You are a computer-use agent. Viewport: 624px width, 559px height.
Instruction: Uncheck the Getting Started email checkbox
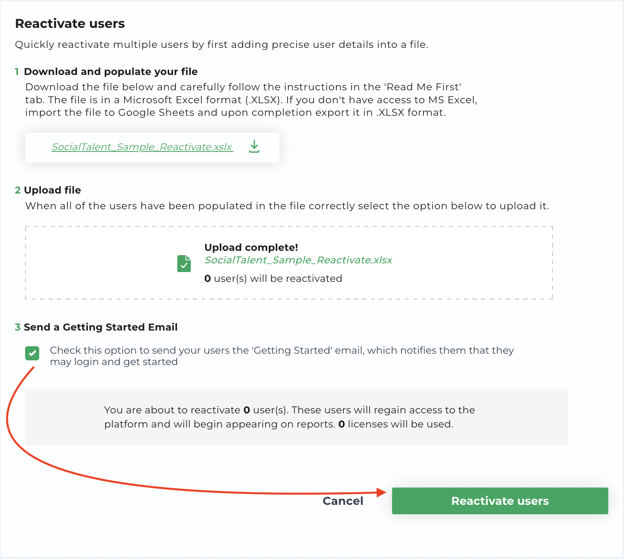point(32,353)
